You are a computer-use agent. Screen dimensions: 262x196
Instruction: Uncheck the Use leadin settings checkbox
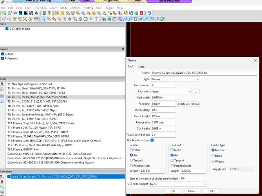[x=152, y=140]
